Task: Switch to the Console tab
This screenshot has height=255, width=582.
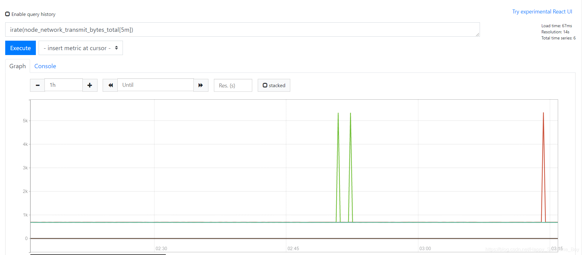Action: 45,66
